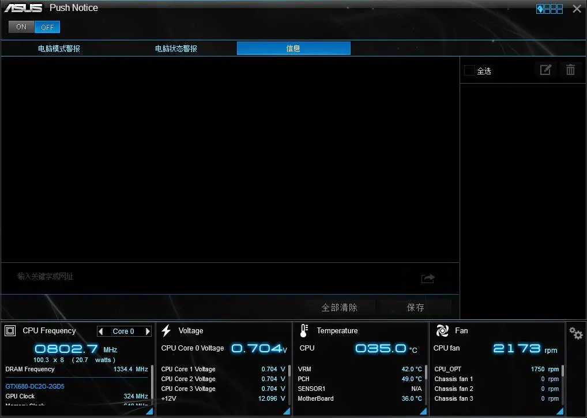Click the GPU Clock row
The height and width of the screenshot is (418, 587).
click(x=77, y=396)
